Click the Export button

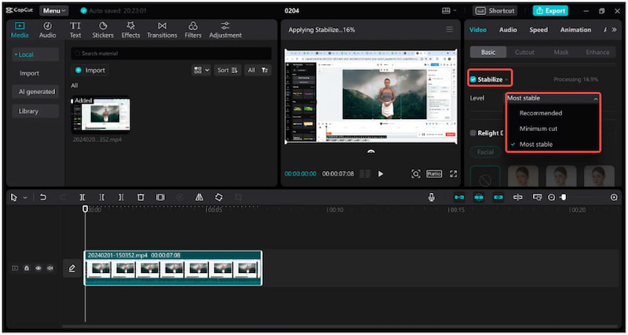pyautogui.click(x=549, y=11)
